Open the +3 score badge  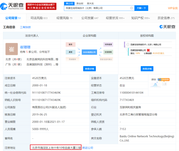[164, 84]
